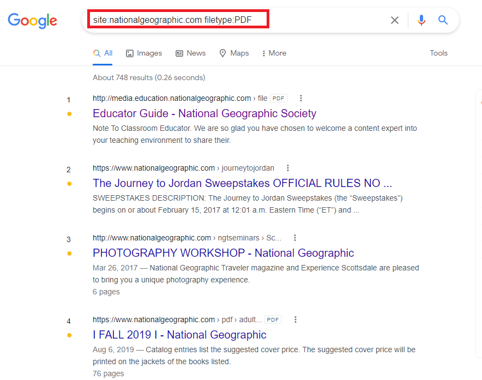Expand the More search options dropdown
The width and height of the screenshot is (482, 380).
[x=274, y=53]
